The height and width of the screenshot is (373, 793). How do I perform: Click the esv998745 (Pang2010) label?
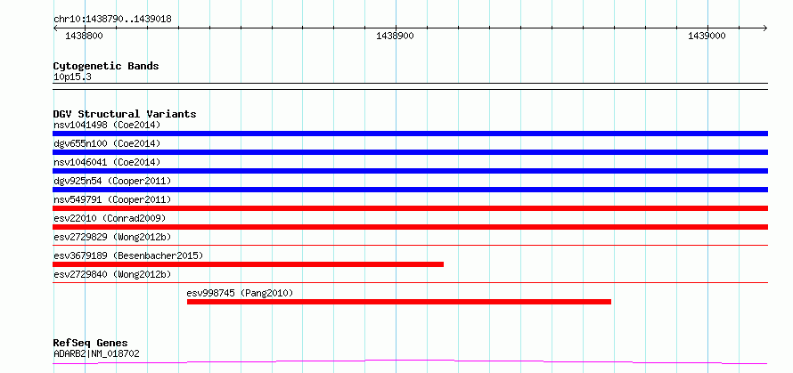[x=241, y=293]
